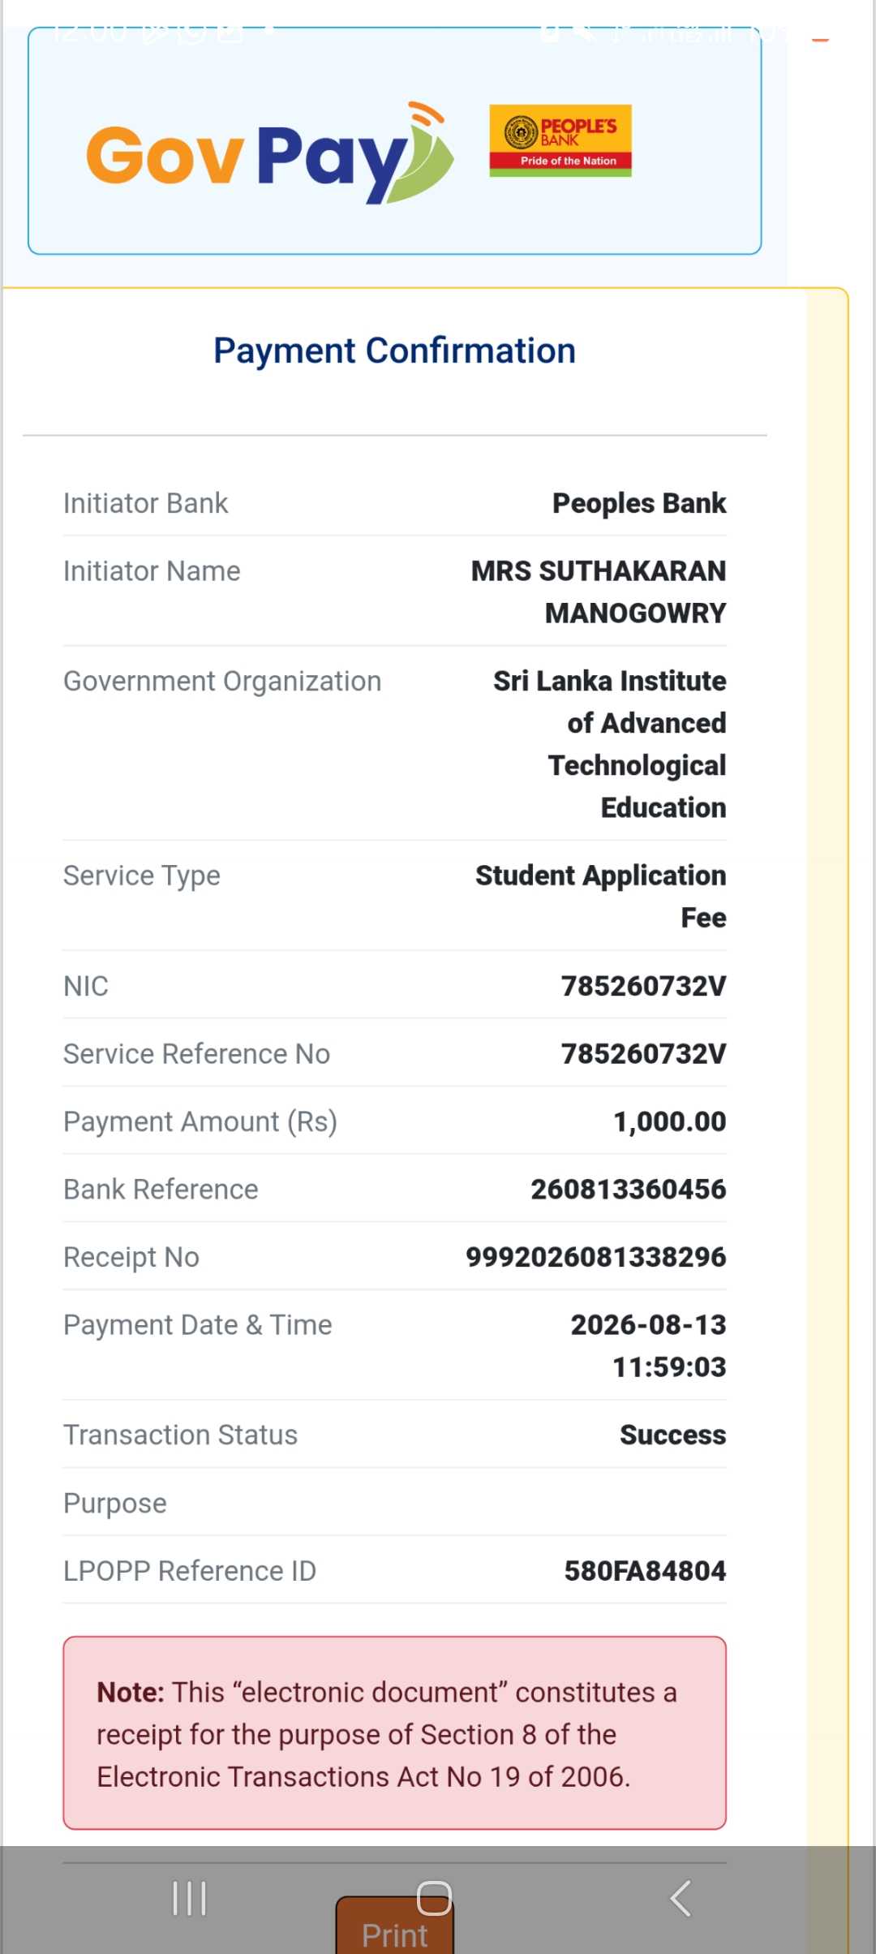Screen dimensions: 876x1954
Task: Select the LPOPP Reference ID value 580FA84804
Action: click(x=645, y=1571)
